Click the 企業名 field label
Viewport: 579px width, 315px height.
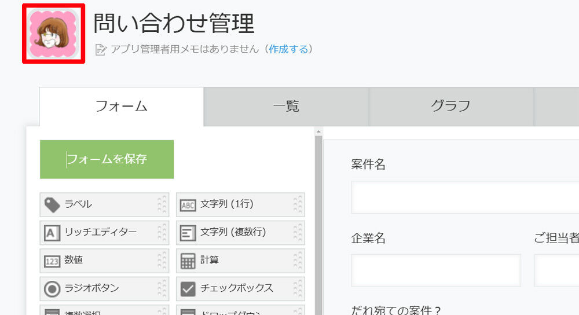tap(368, 238)
